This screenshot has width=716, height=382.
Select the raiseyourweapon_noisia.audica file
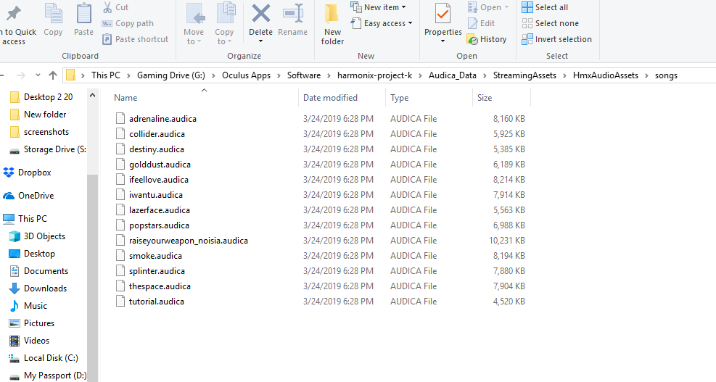click(188, 241)
